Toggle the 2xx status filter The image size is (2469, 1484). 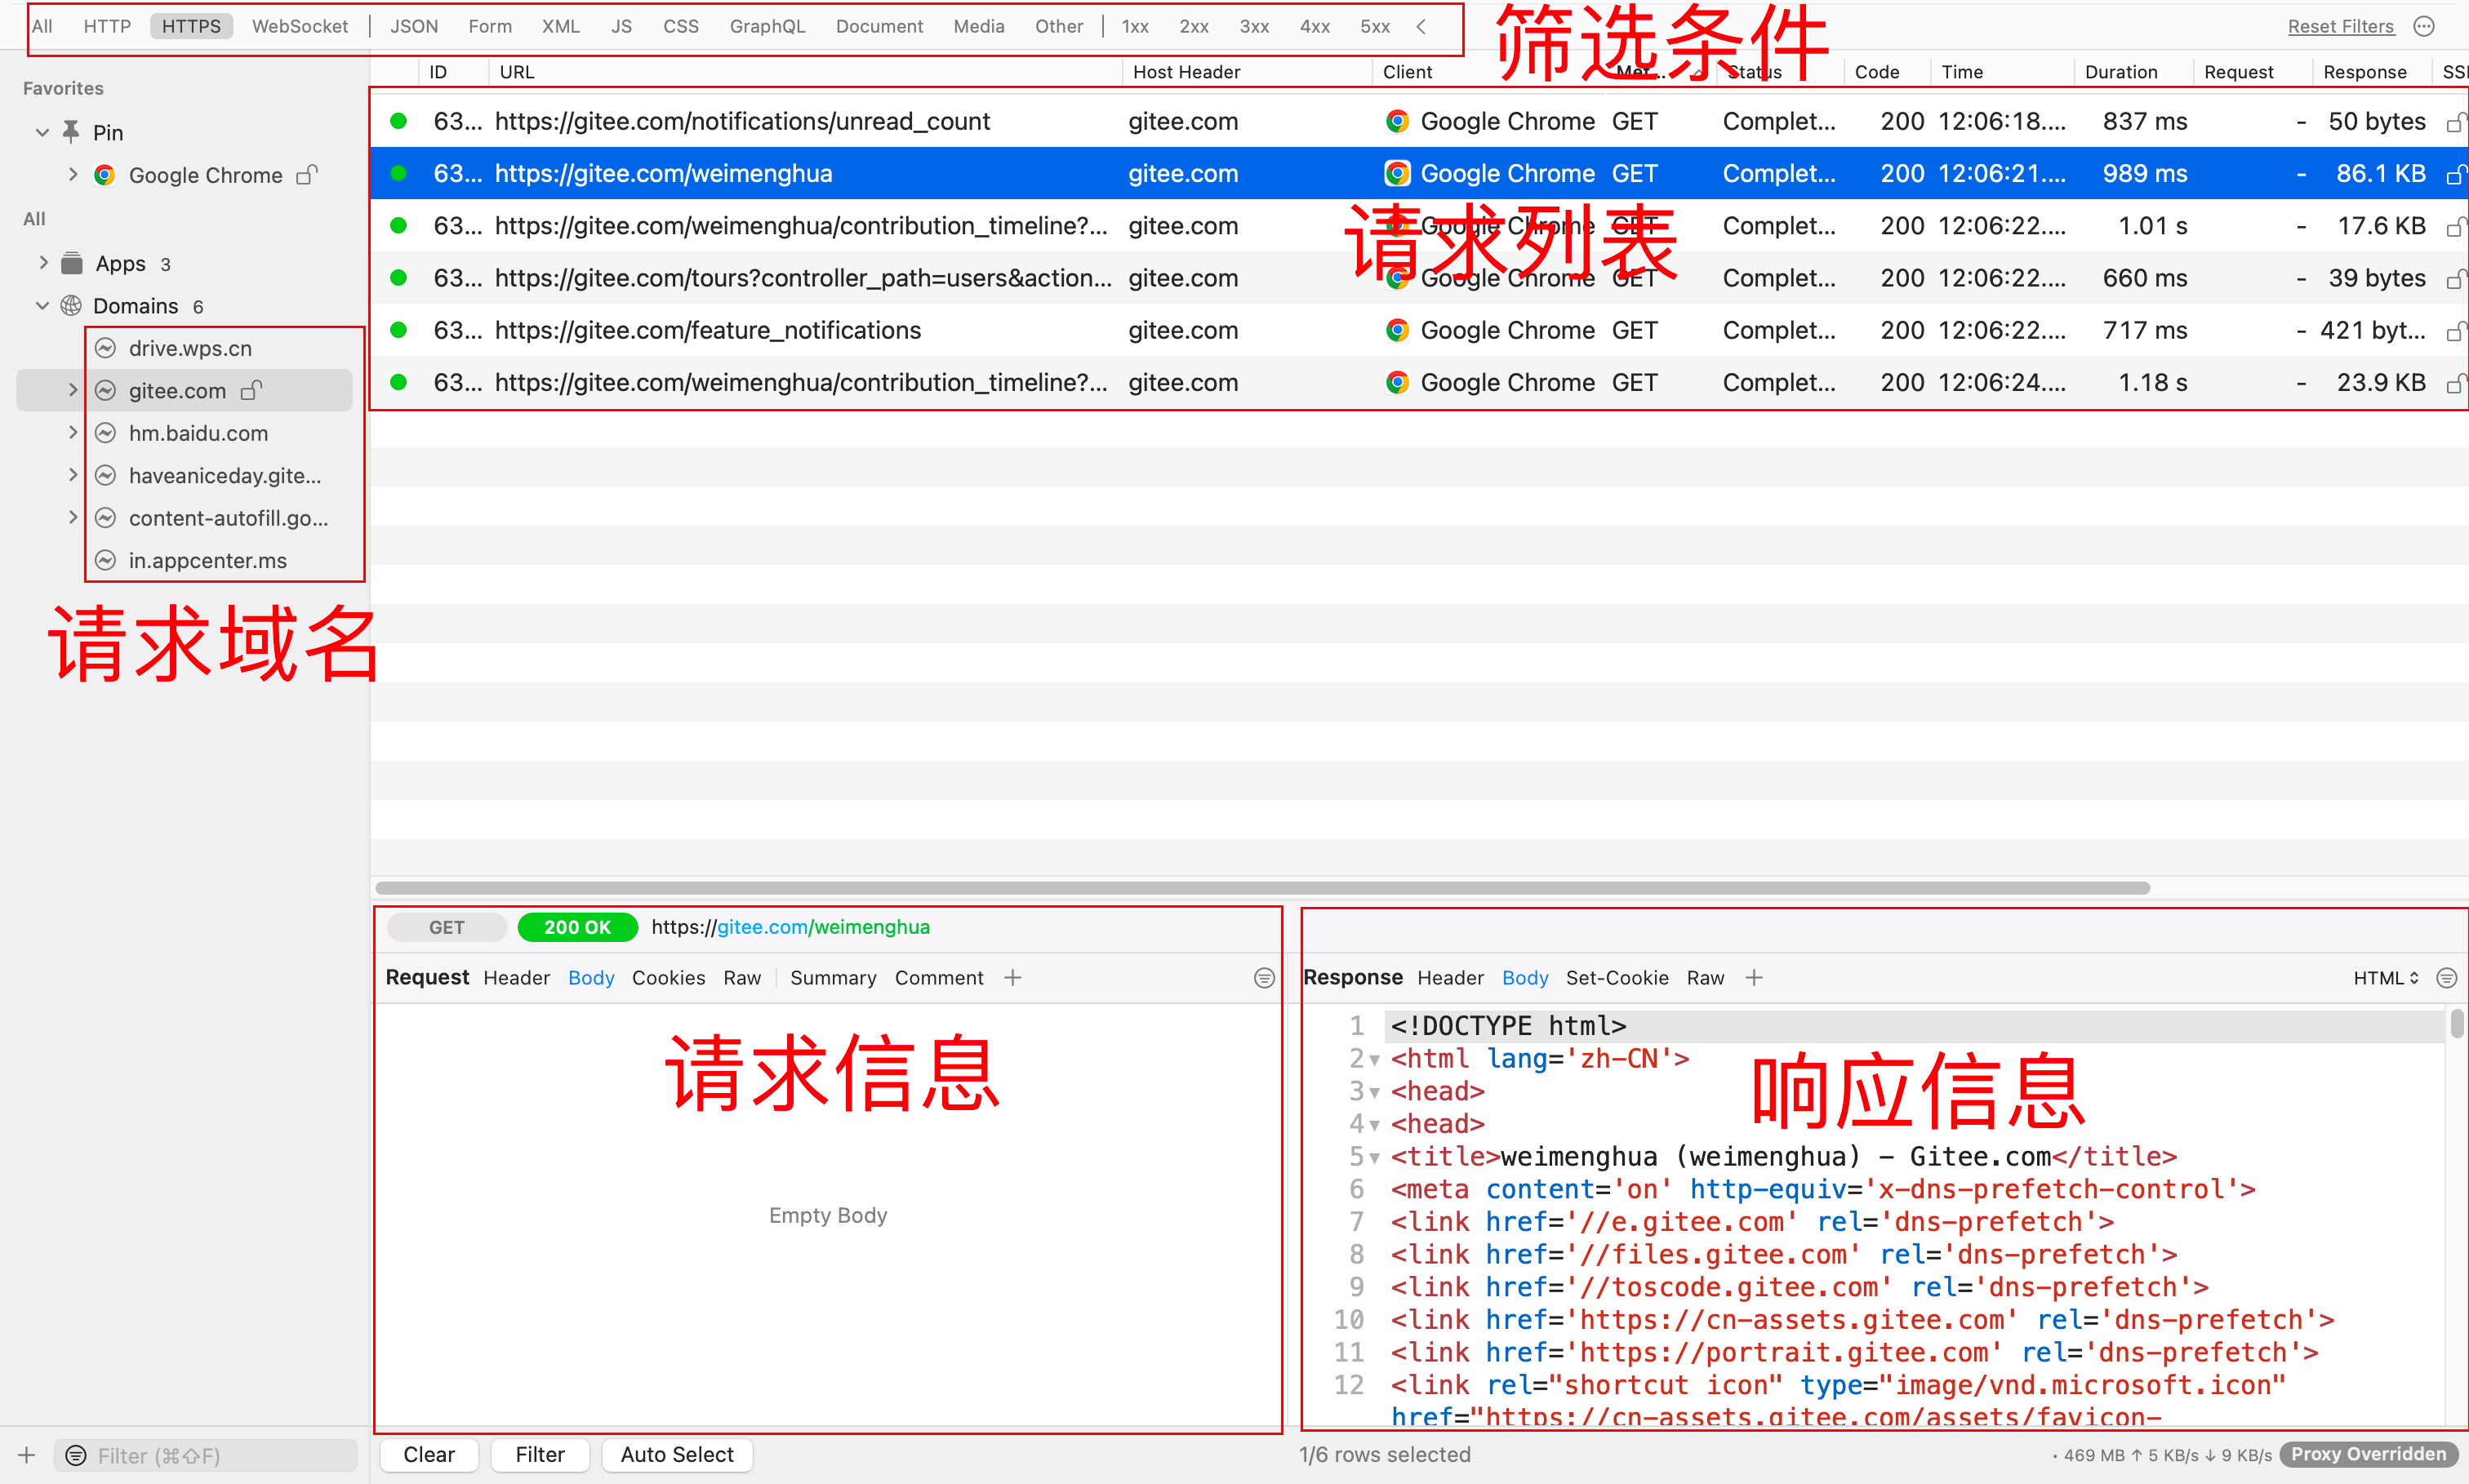[x=1194, y=26]
